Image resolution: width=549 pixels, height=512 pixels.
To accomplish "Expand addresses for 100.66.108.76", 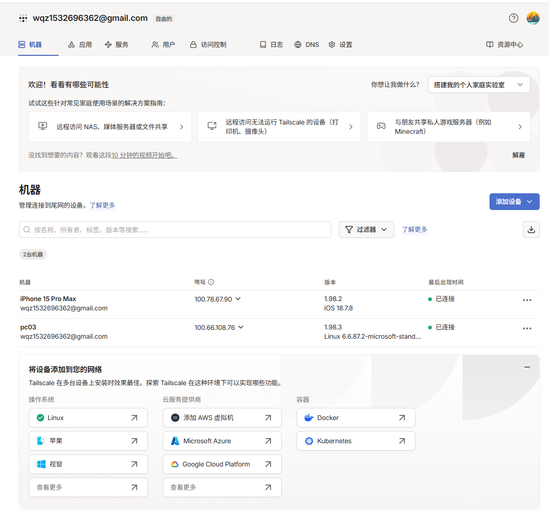I will (x=241, y=327).
